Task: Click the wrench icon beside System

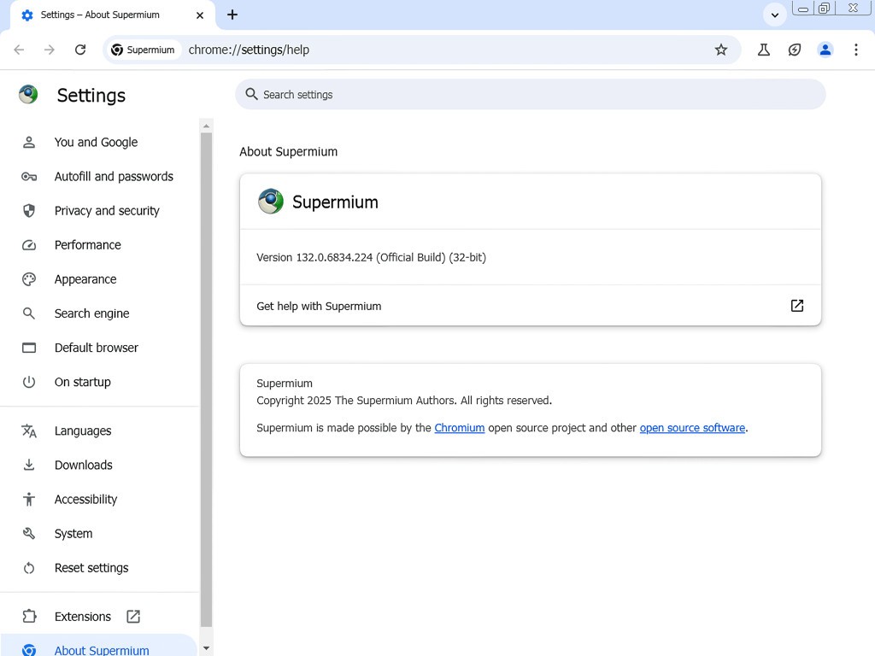Action: (x=29, y=534)
